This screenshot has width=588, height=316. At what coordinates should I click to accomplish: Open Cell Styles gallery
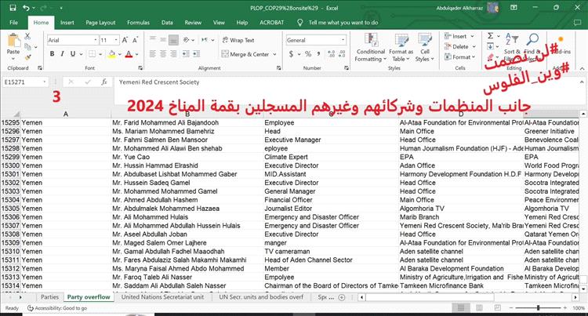424,48
